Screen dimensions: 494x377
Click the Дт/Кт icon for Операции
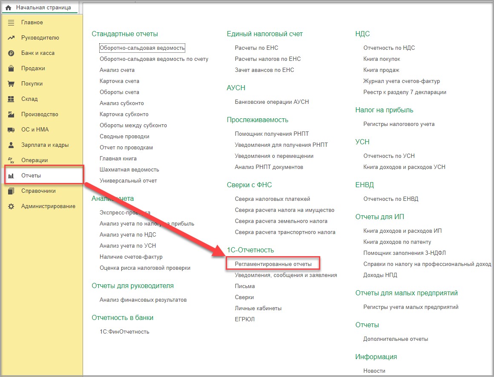click(x=11, y=160)
